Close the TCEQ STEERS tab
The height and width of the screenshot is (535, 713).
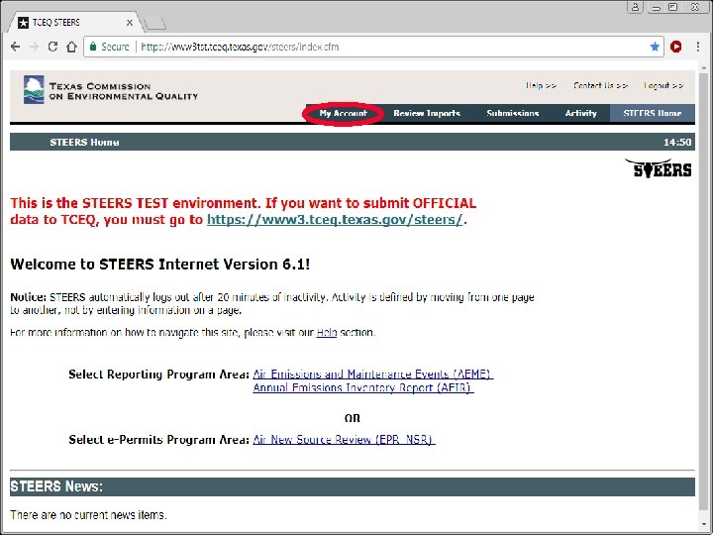130,22
